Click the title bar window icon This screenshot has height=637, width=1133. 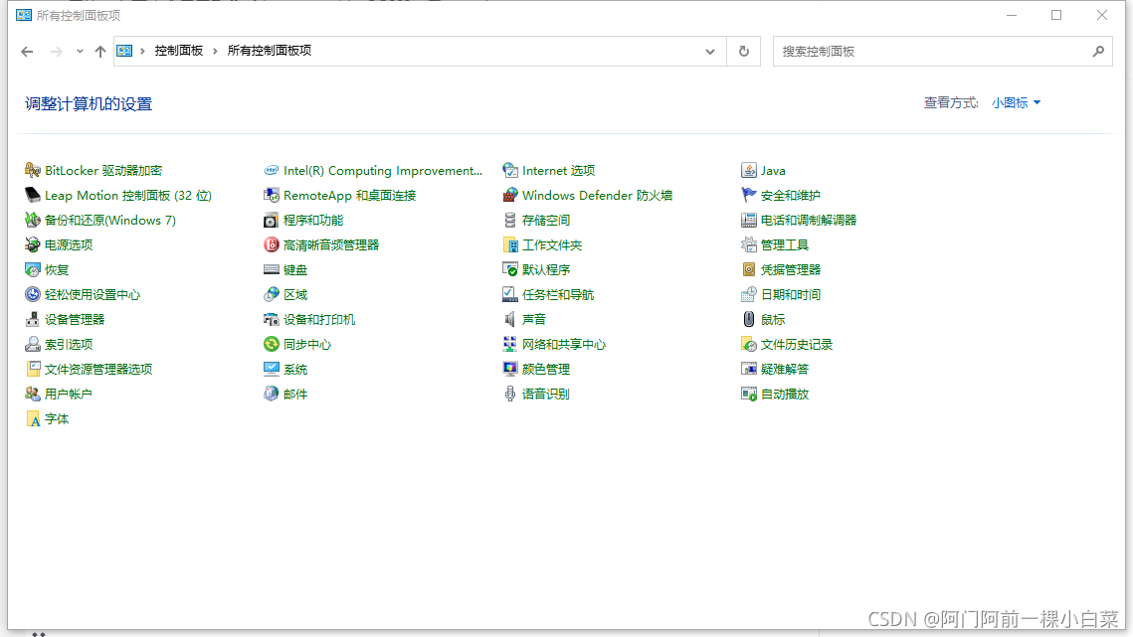[x=24, y=15]
